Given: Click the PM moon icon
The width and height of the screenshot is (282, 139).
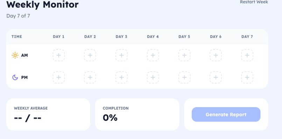Looking at the screenshot, I should 15,77.
